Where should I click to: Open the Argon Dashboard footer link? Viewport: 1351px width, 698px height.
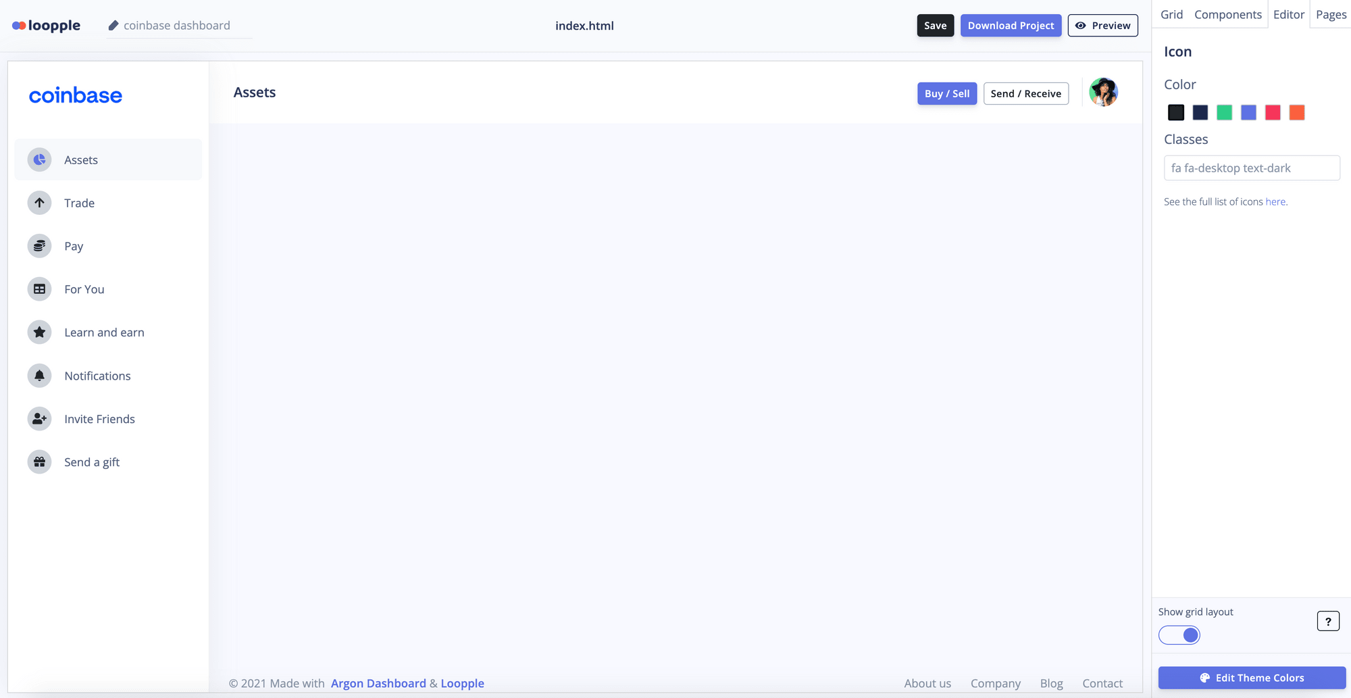click(378, 683)
